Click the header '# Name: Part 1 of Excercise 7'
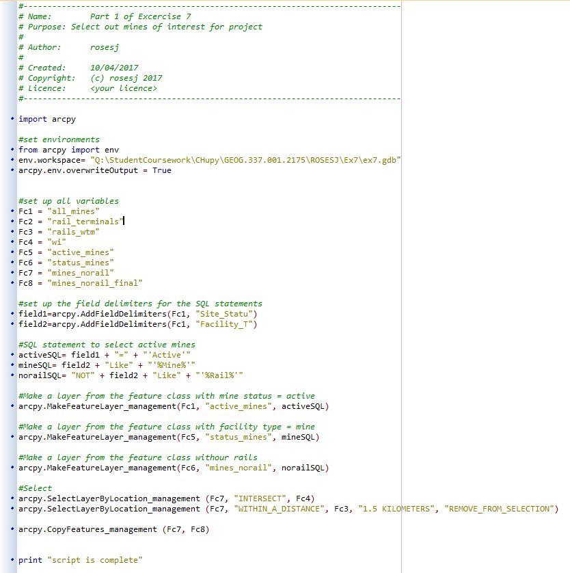Image resolution: width=570 pixels, height=573 pixels. 105,16
